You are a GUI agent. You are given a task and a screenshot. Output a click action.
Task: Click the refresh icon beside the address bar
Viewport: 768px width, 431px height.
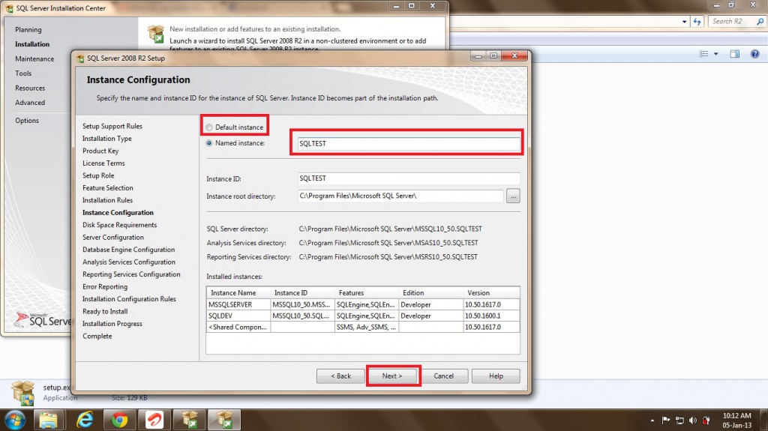[698, 22]
